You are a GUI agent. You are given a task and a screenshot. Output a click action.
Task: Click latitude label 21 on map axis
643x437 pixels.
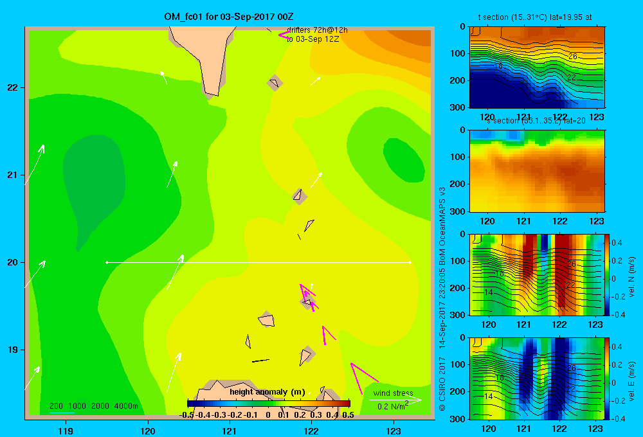(12, 175)
